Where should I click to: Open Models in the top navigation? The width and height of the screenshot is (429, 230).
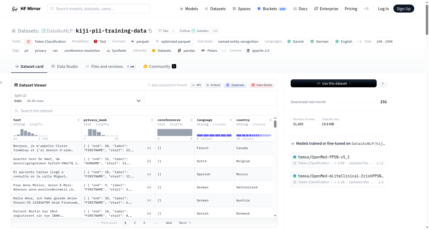coord(189,9)
